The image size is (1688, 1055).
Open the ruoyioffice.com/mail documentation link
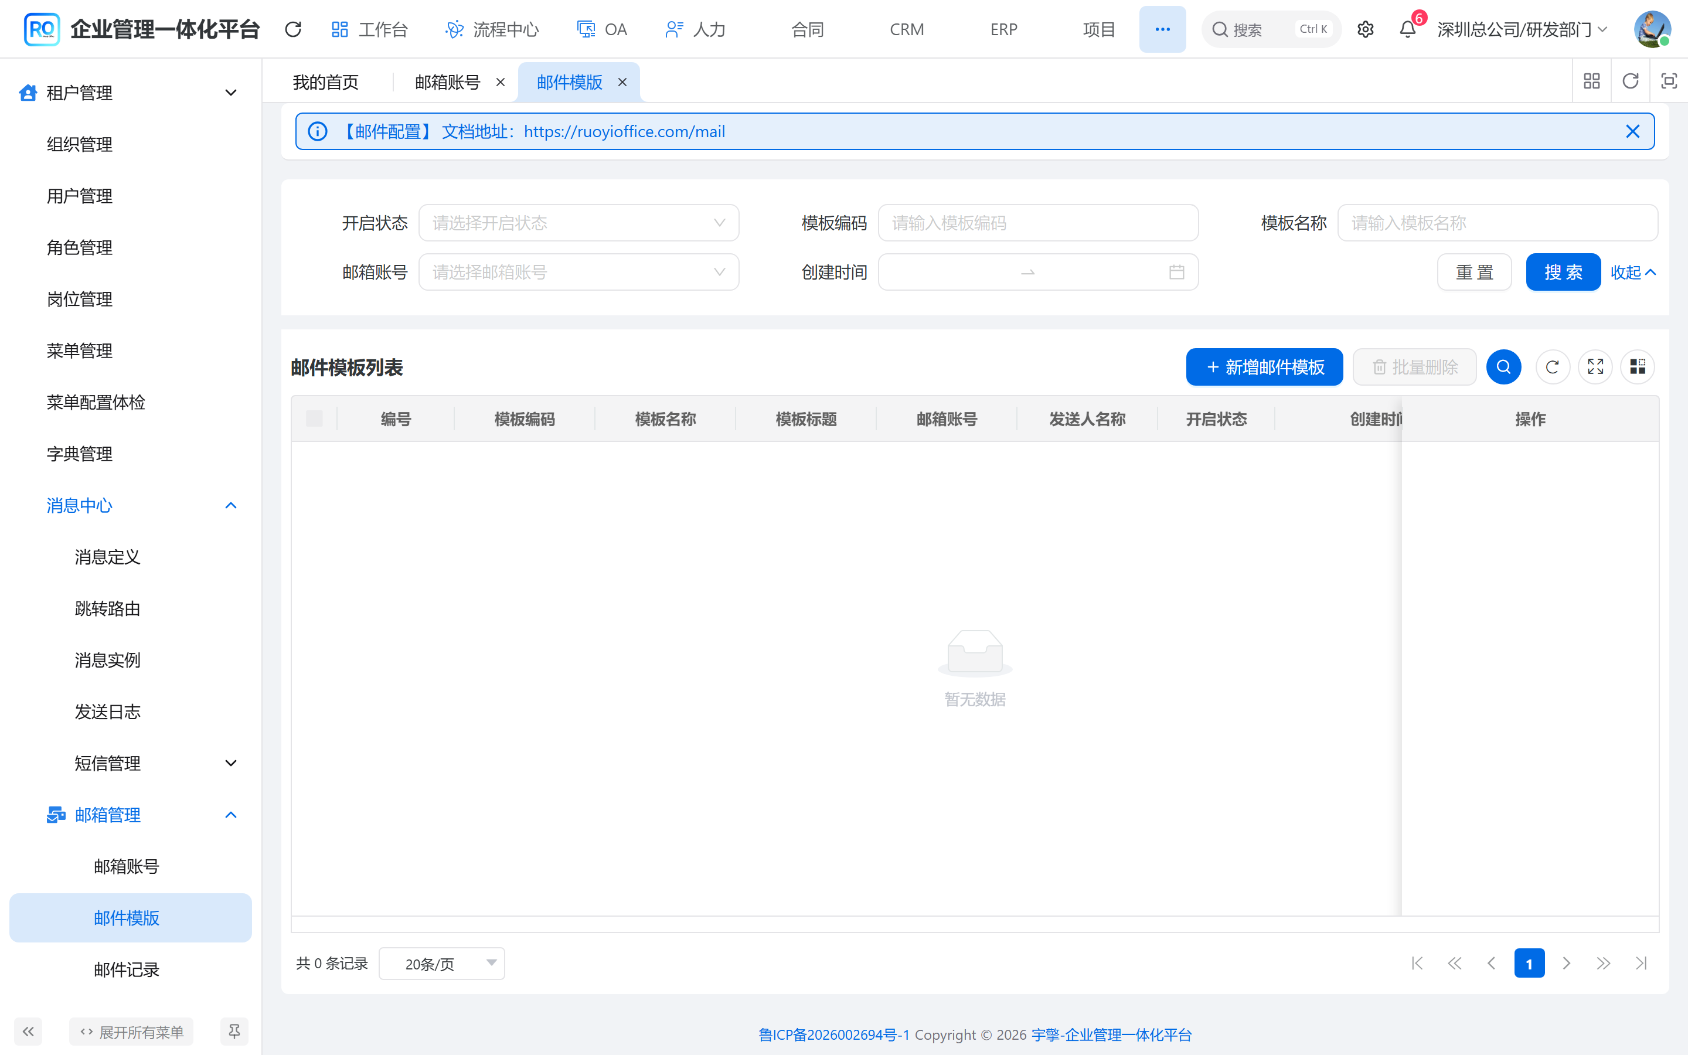tap(624, 131)
